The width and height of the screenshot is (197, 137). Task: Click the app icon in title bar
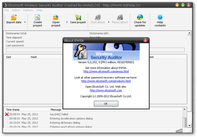coord(6,5)
